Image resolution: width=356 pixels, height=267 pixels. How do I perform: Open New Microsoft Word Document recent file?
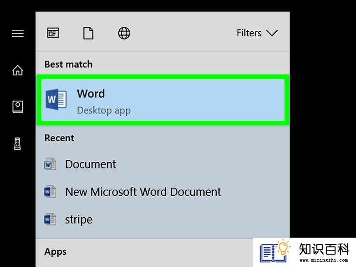pos(162,192)
